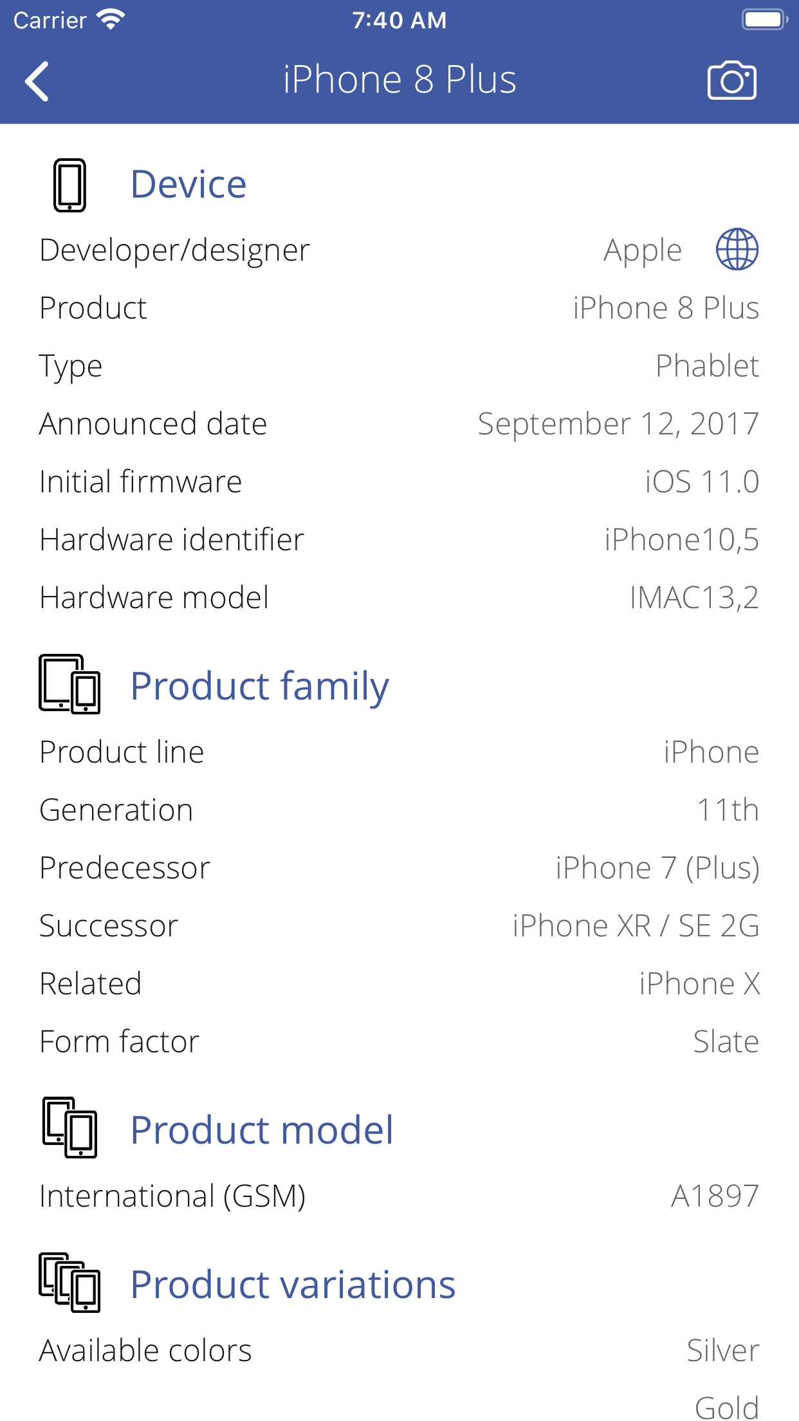
Task: Tap the Device section phone icon
Action: [69, 185]
